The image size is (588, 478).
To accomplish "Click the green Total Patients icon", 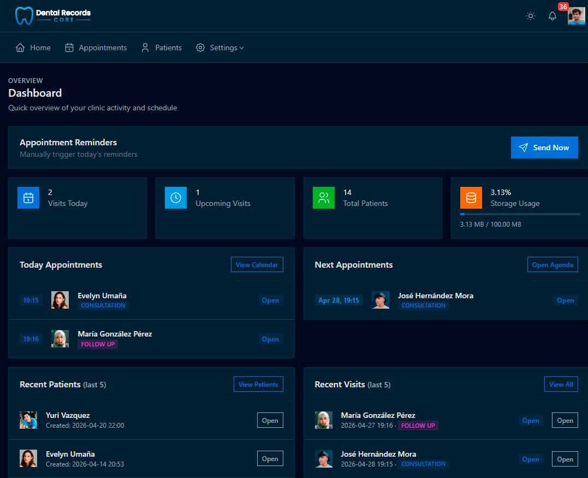I will 324,198.
